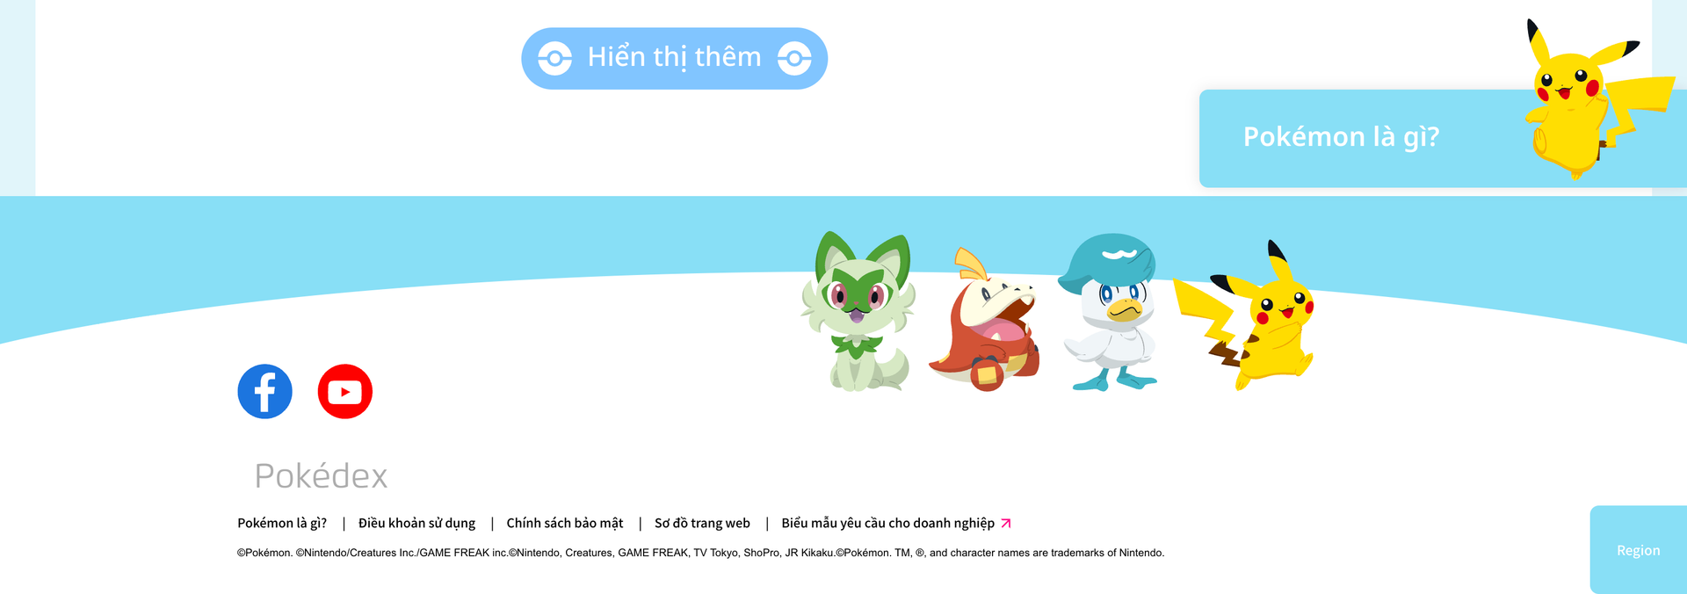Viewport: 1687px width, 594px height.
Task: Click the jumping Pikachu on the banner
Action: pos(1595,98)
